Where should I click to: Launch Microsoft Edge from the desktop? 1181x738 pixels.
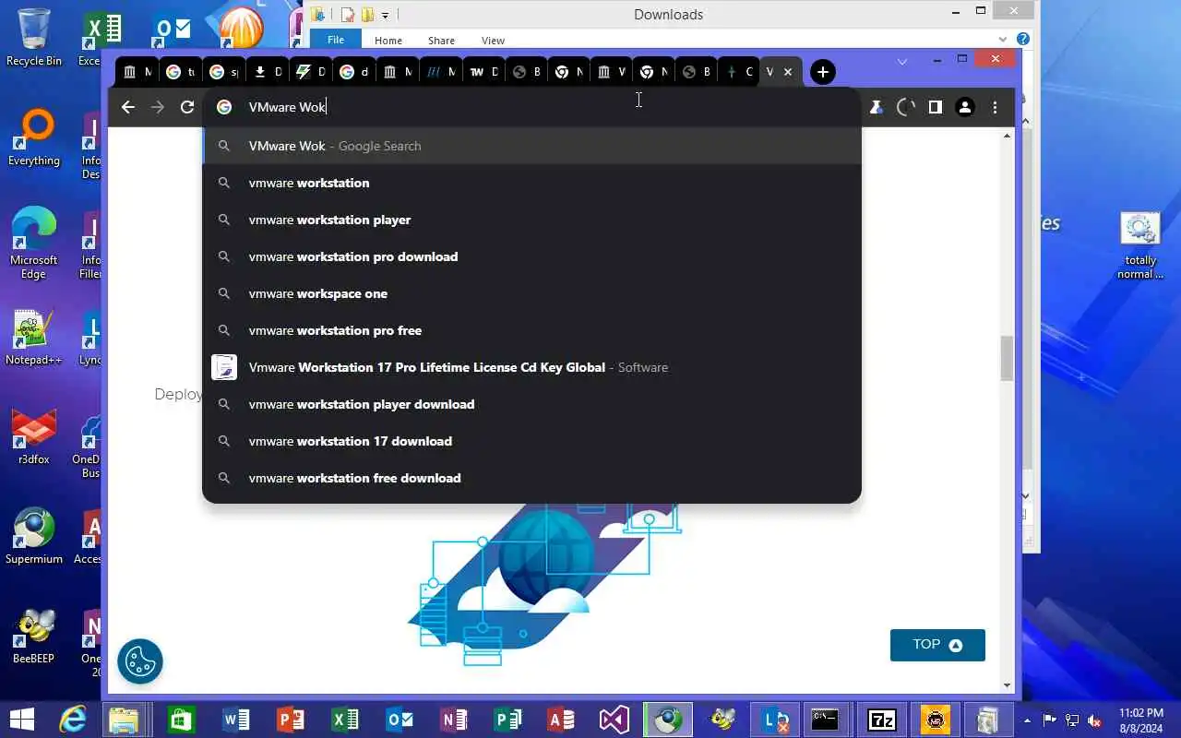click(x=34, y=243)
